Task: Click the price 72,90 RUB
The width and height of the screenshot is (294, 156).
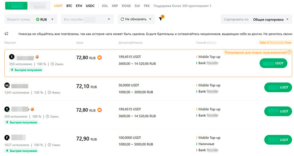Action: point(87,139)
